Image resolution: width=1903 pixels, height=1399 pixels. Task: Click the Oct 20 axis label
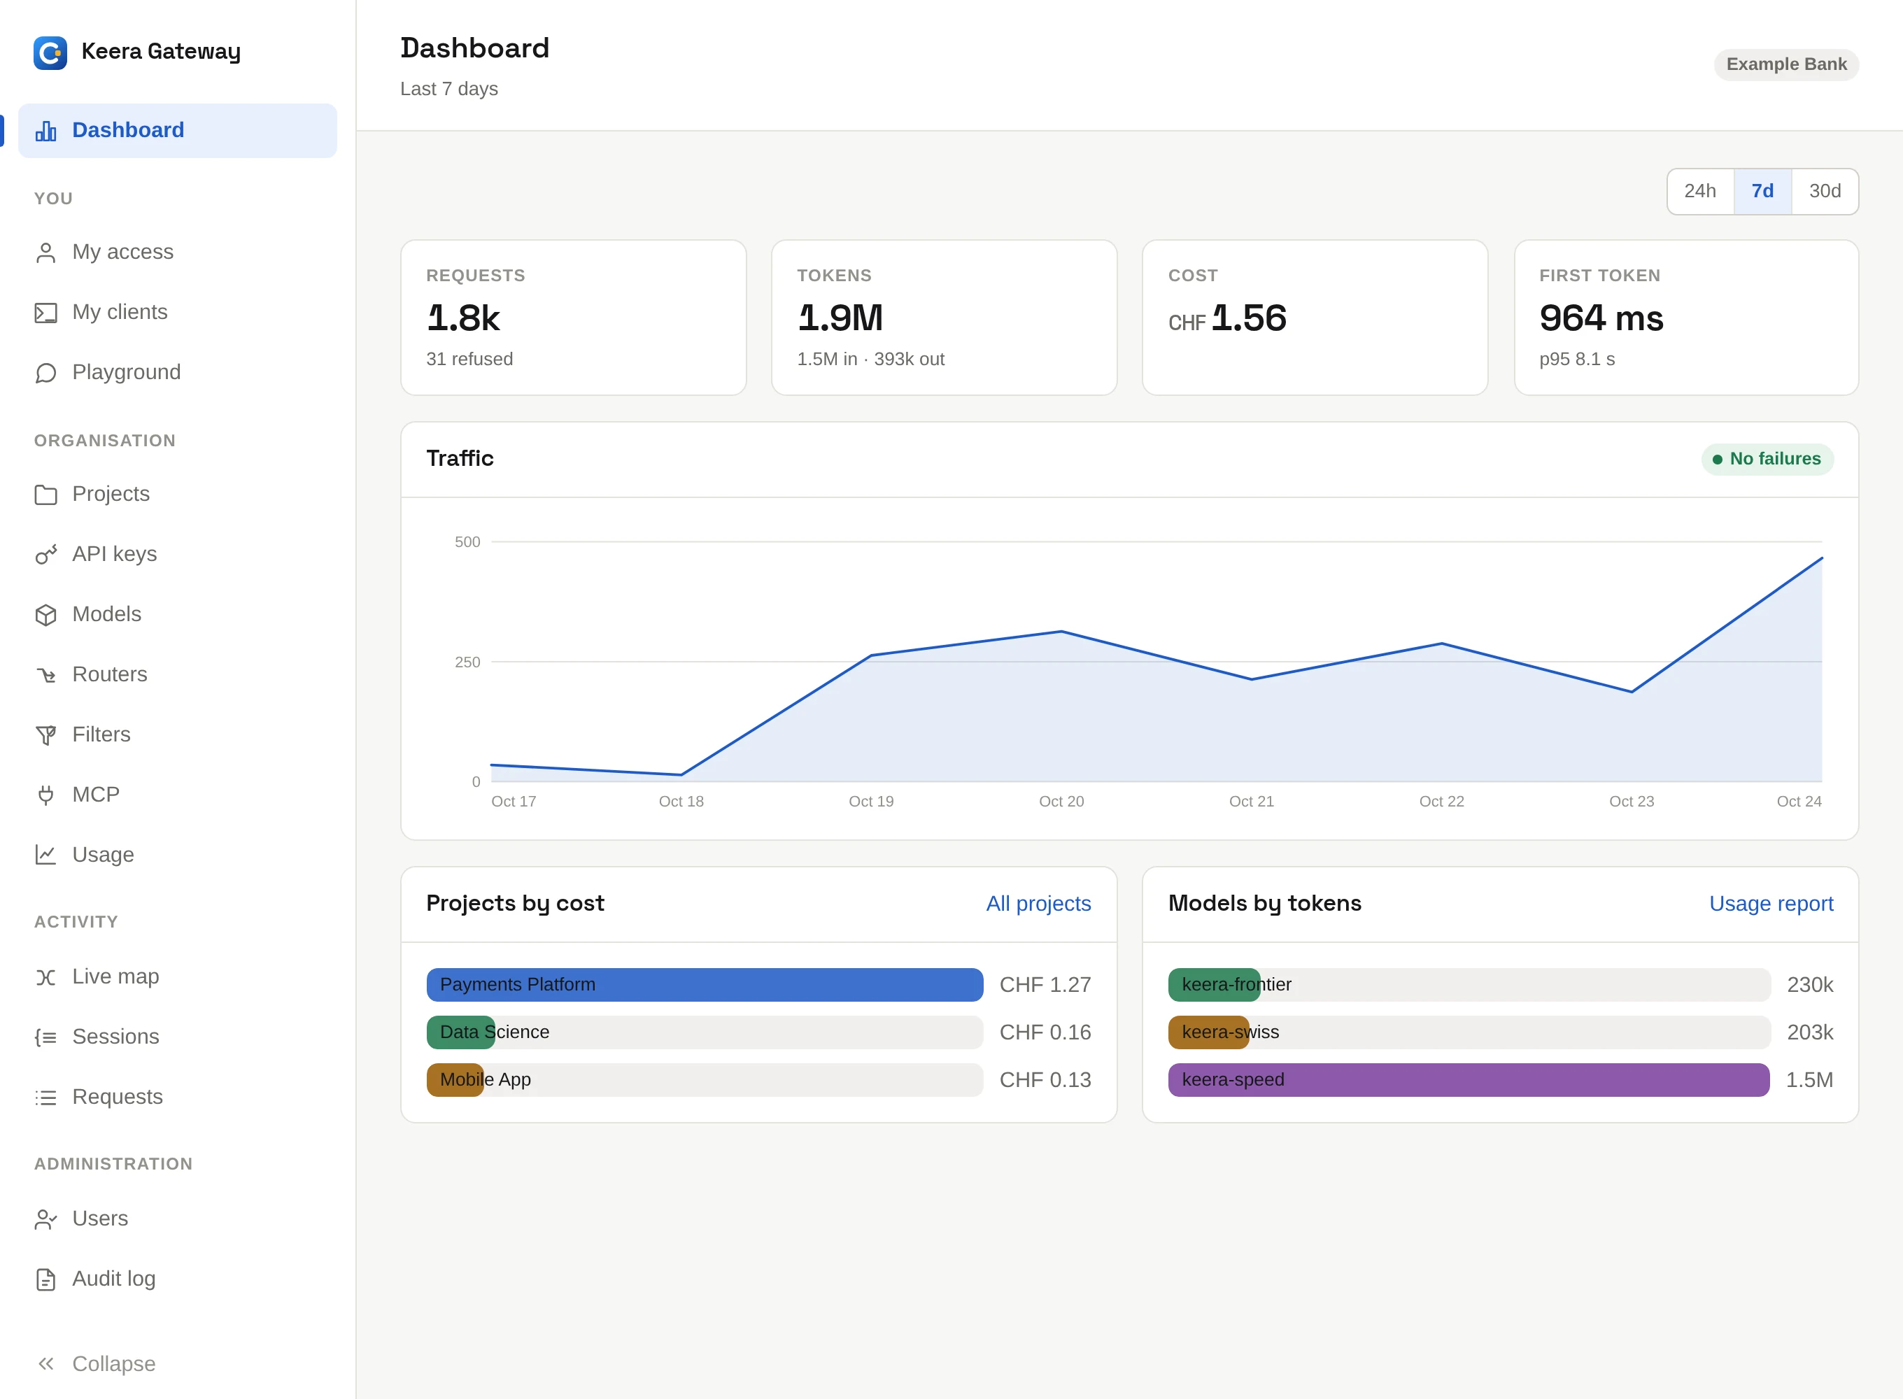1061,801
